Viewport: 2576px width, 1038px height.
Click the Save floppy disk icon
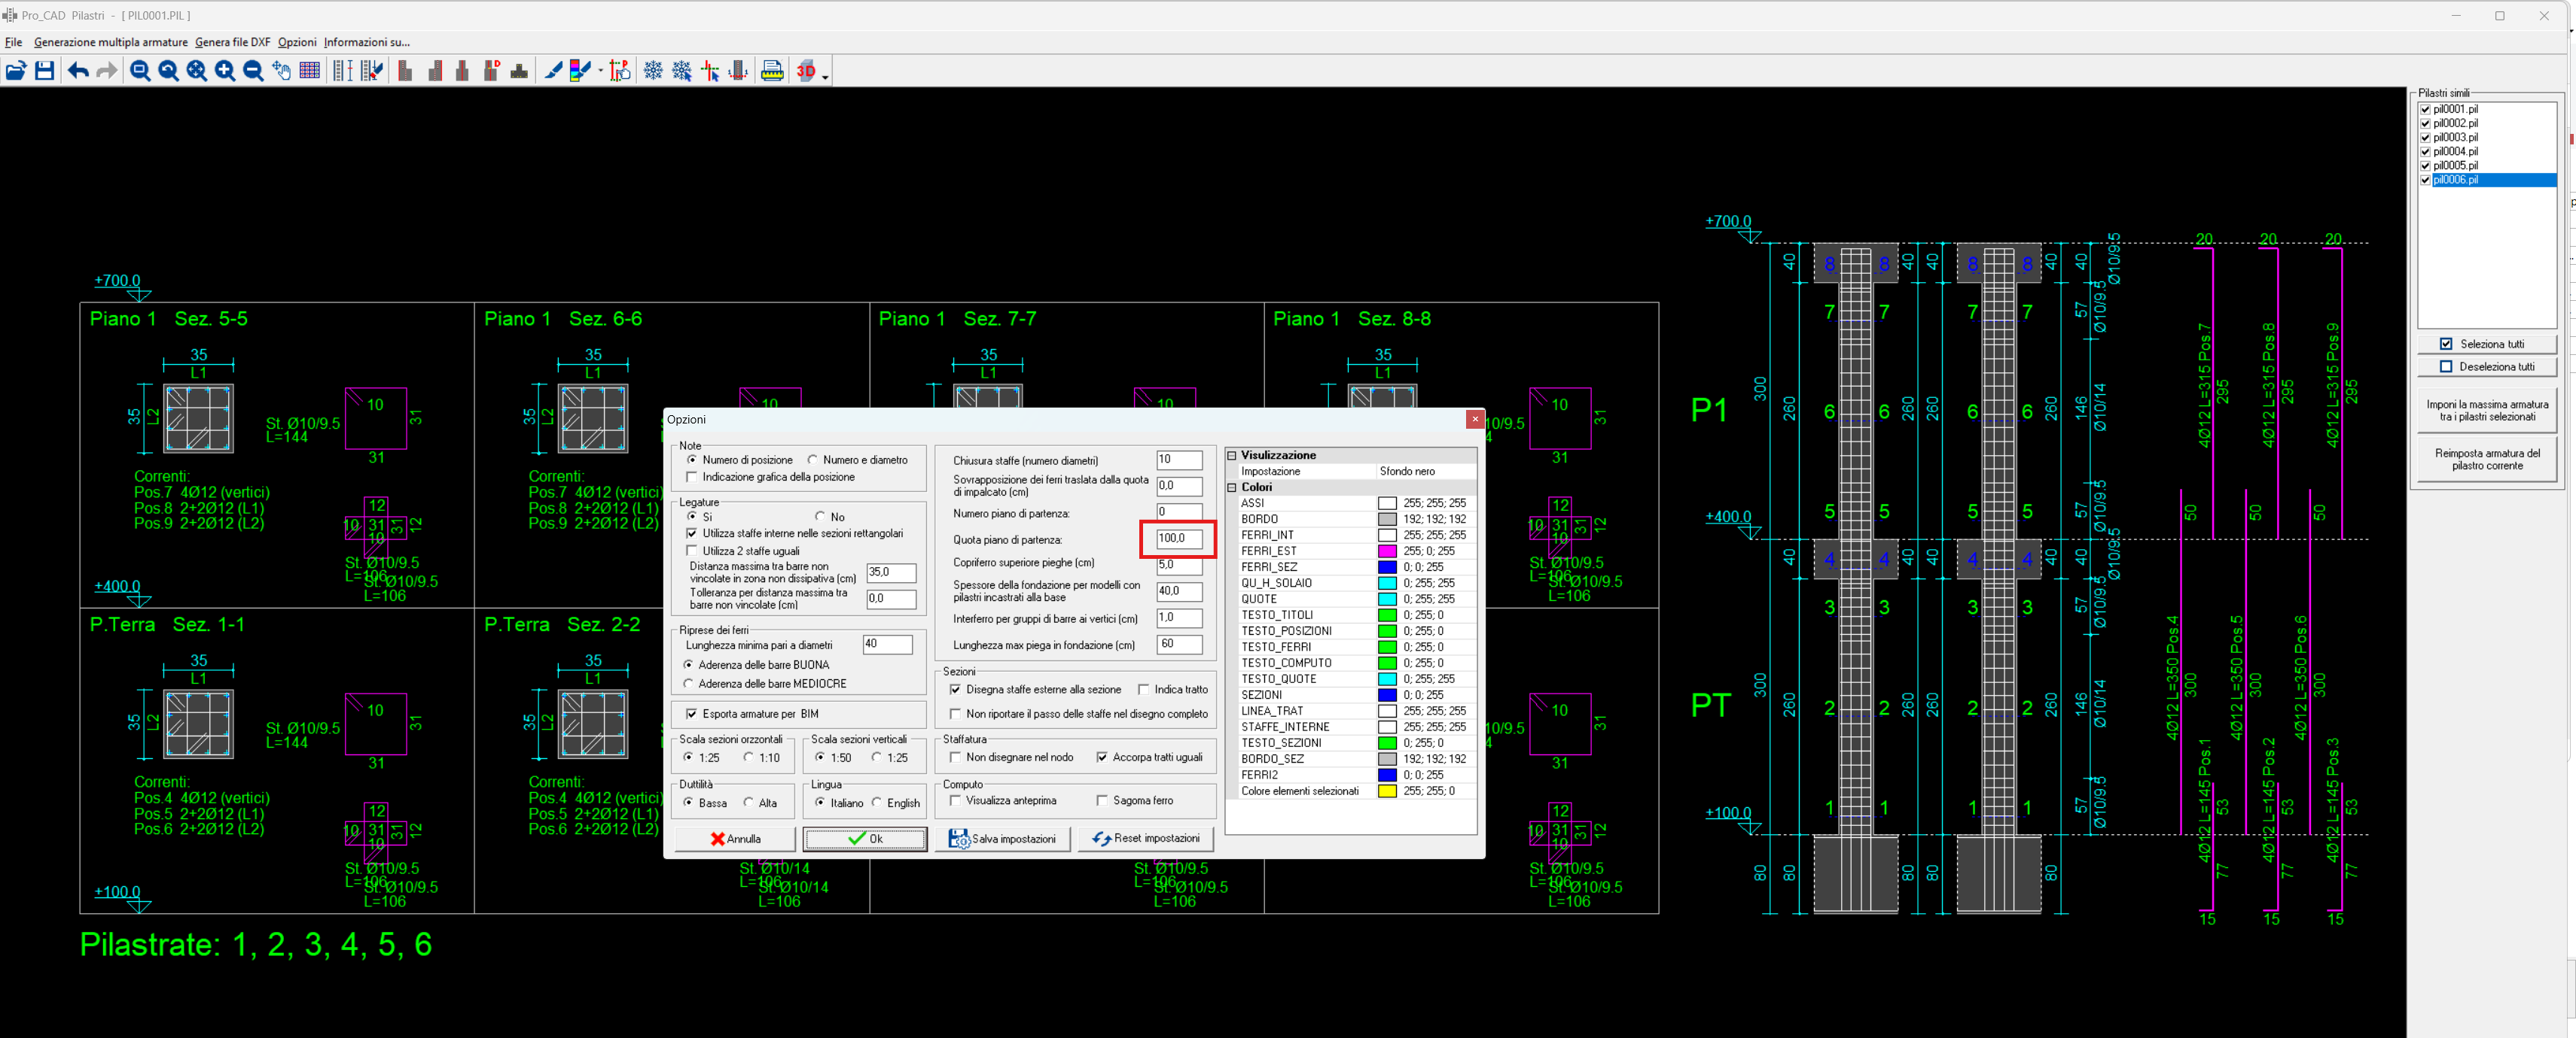pos(44,71)
